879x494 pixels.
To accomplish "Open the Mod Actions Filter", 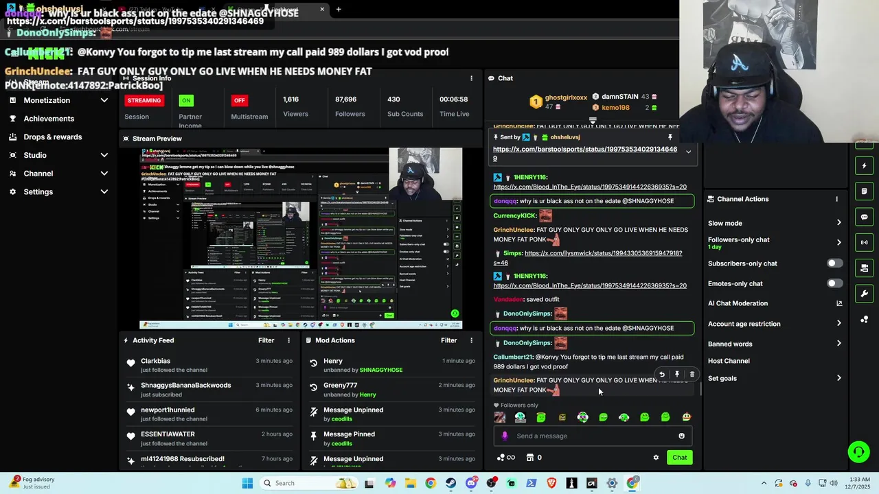I will click(x=448, y=340).
